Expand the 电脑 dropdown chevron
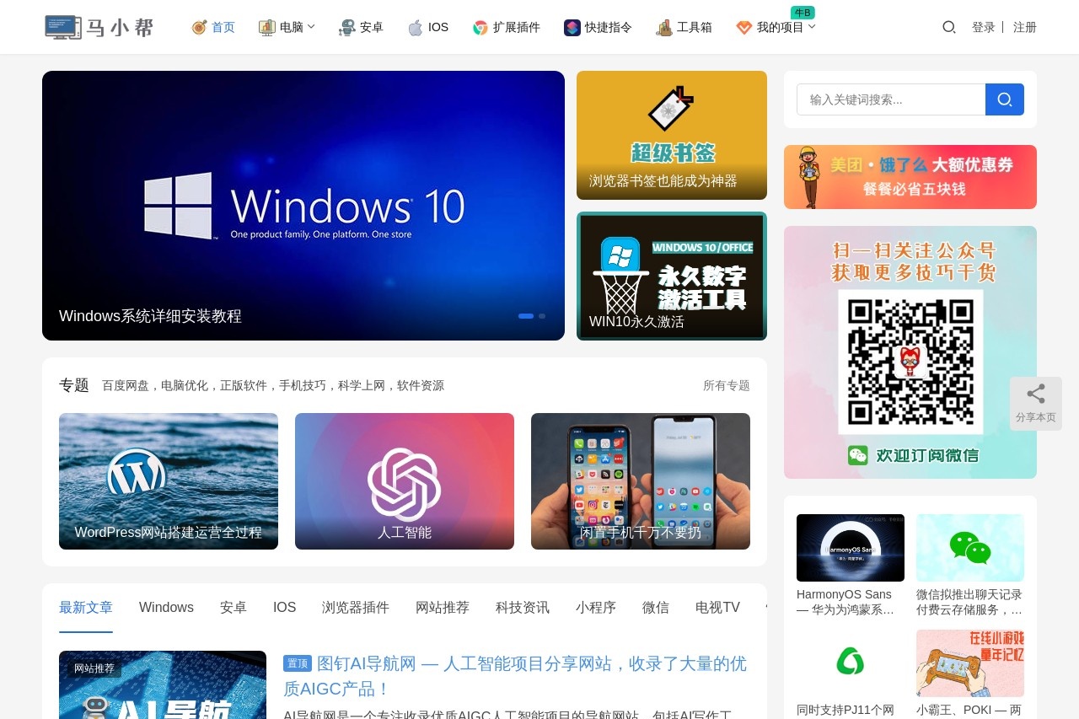 tap(311, 26)
